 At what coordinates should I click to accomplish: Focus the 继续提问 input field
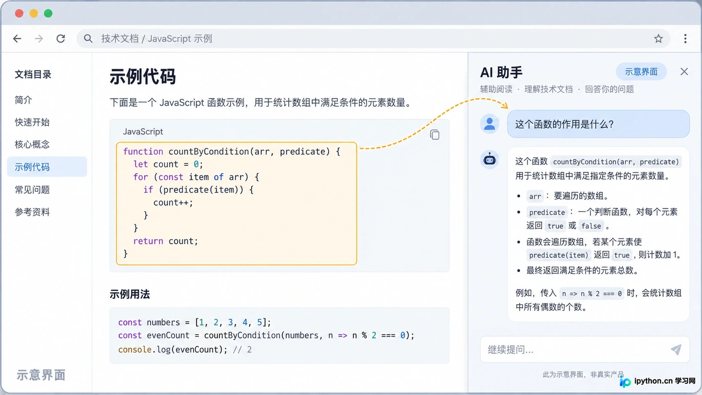585,349
